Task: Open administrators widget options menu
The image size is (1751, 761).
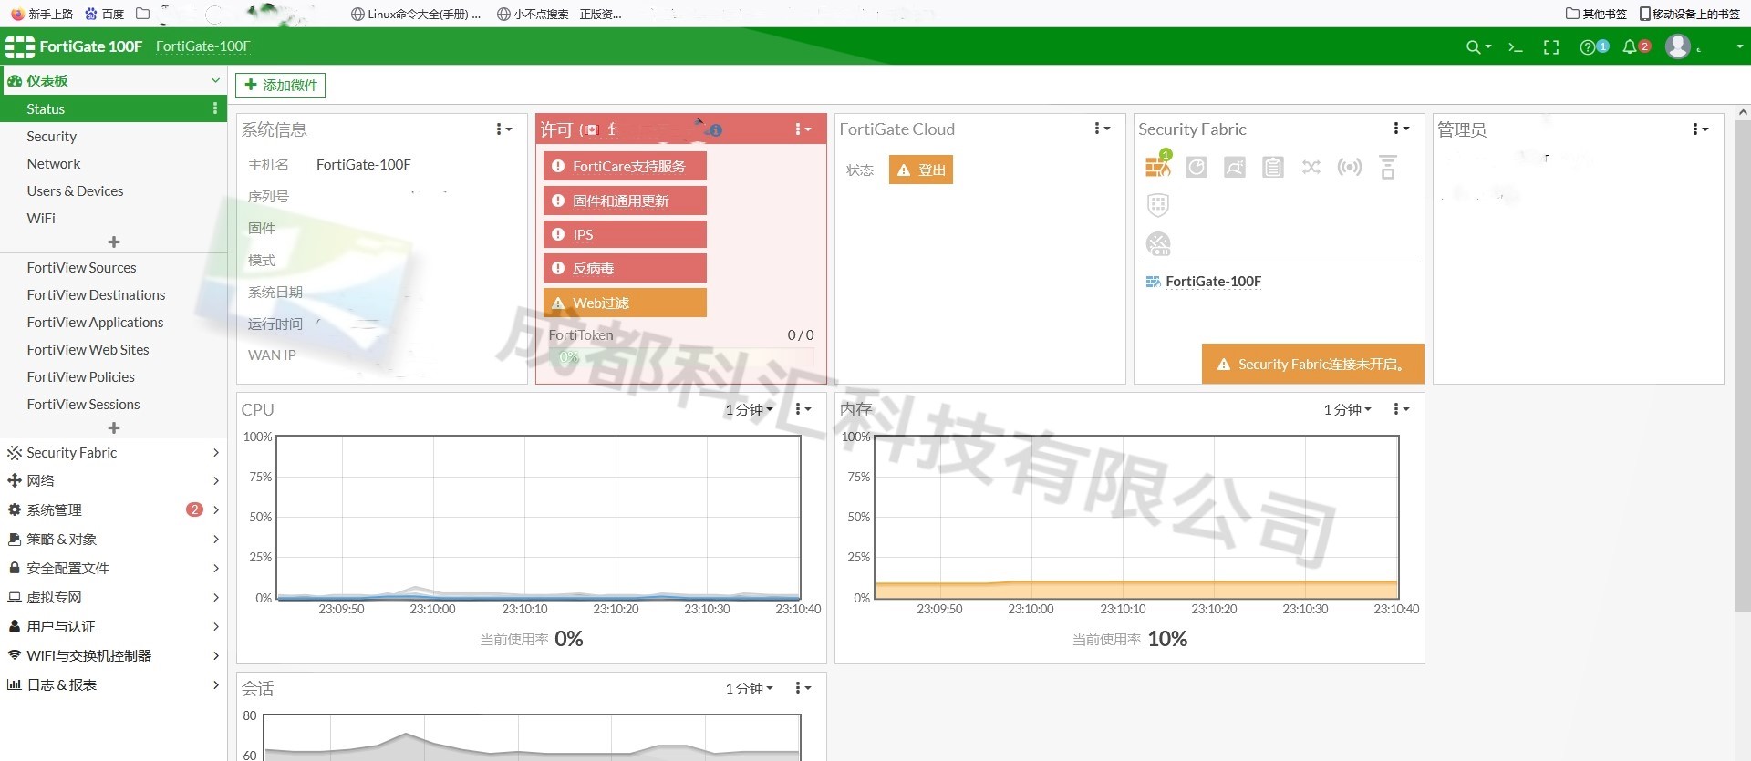Action: 1700,129
